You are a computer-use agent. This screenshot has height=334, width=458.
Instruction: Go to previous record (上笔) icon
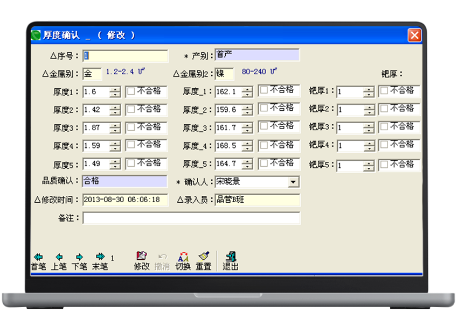pos(59,257)
